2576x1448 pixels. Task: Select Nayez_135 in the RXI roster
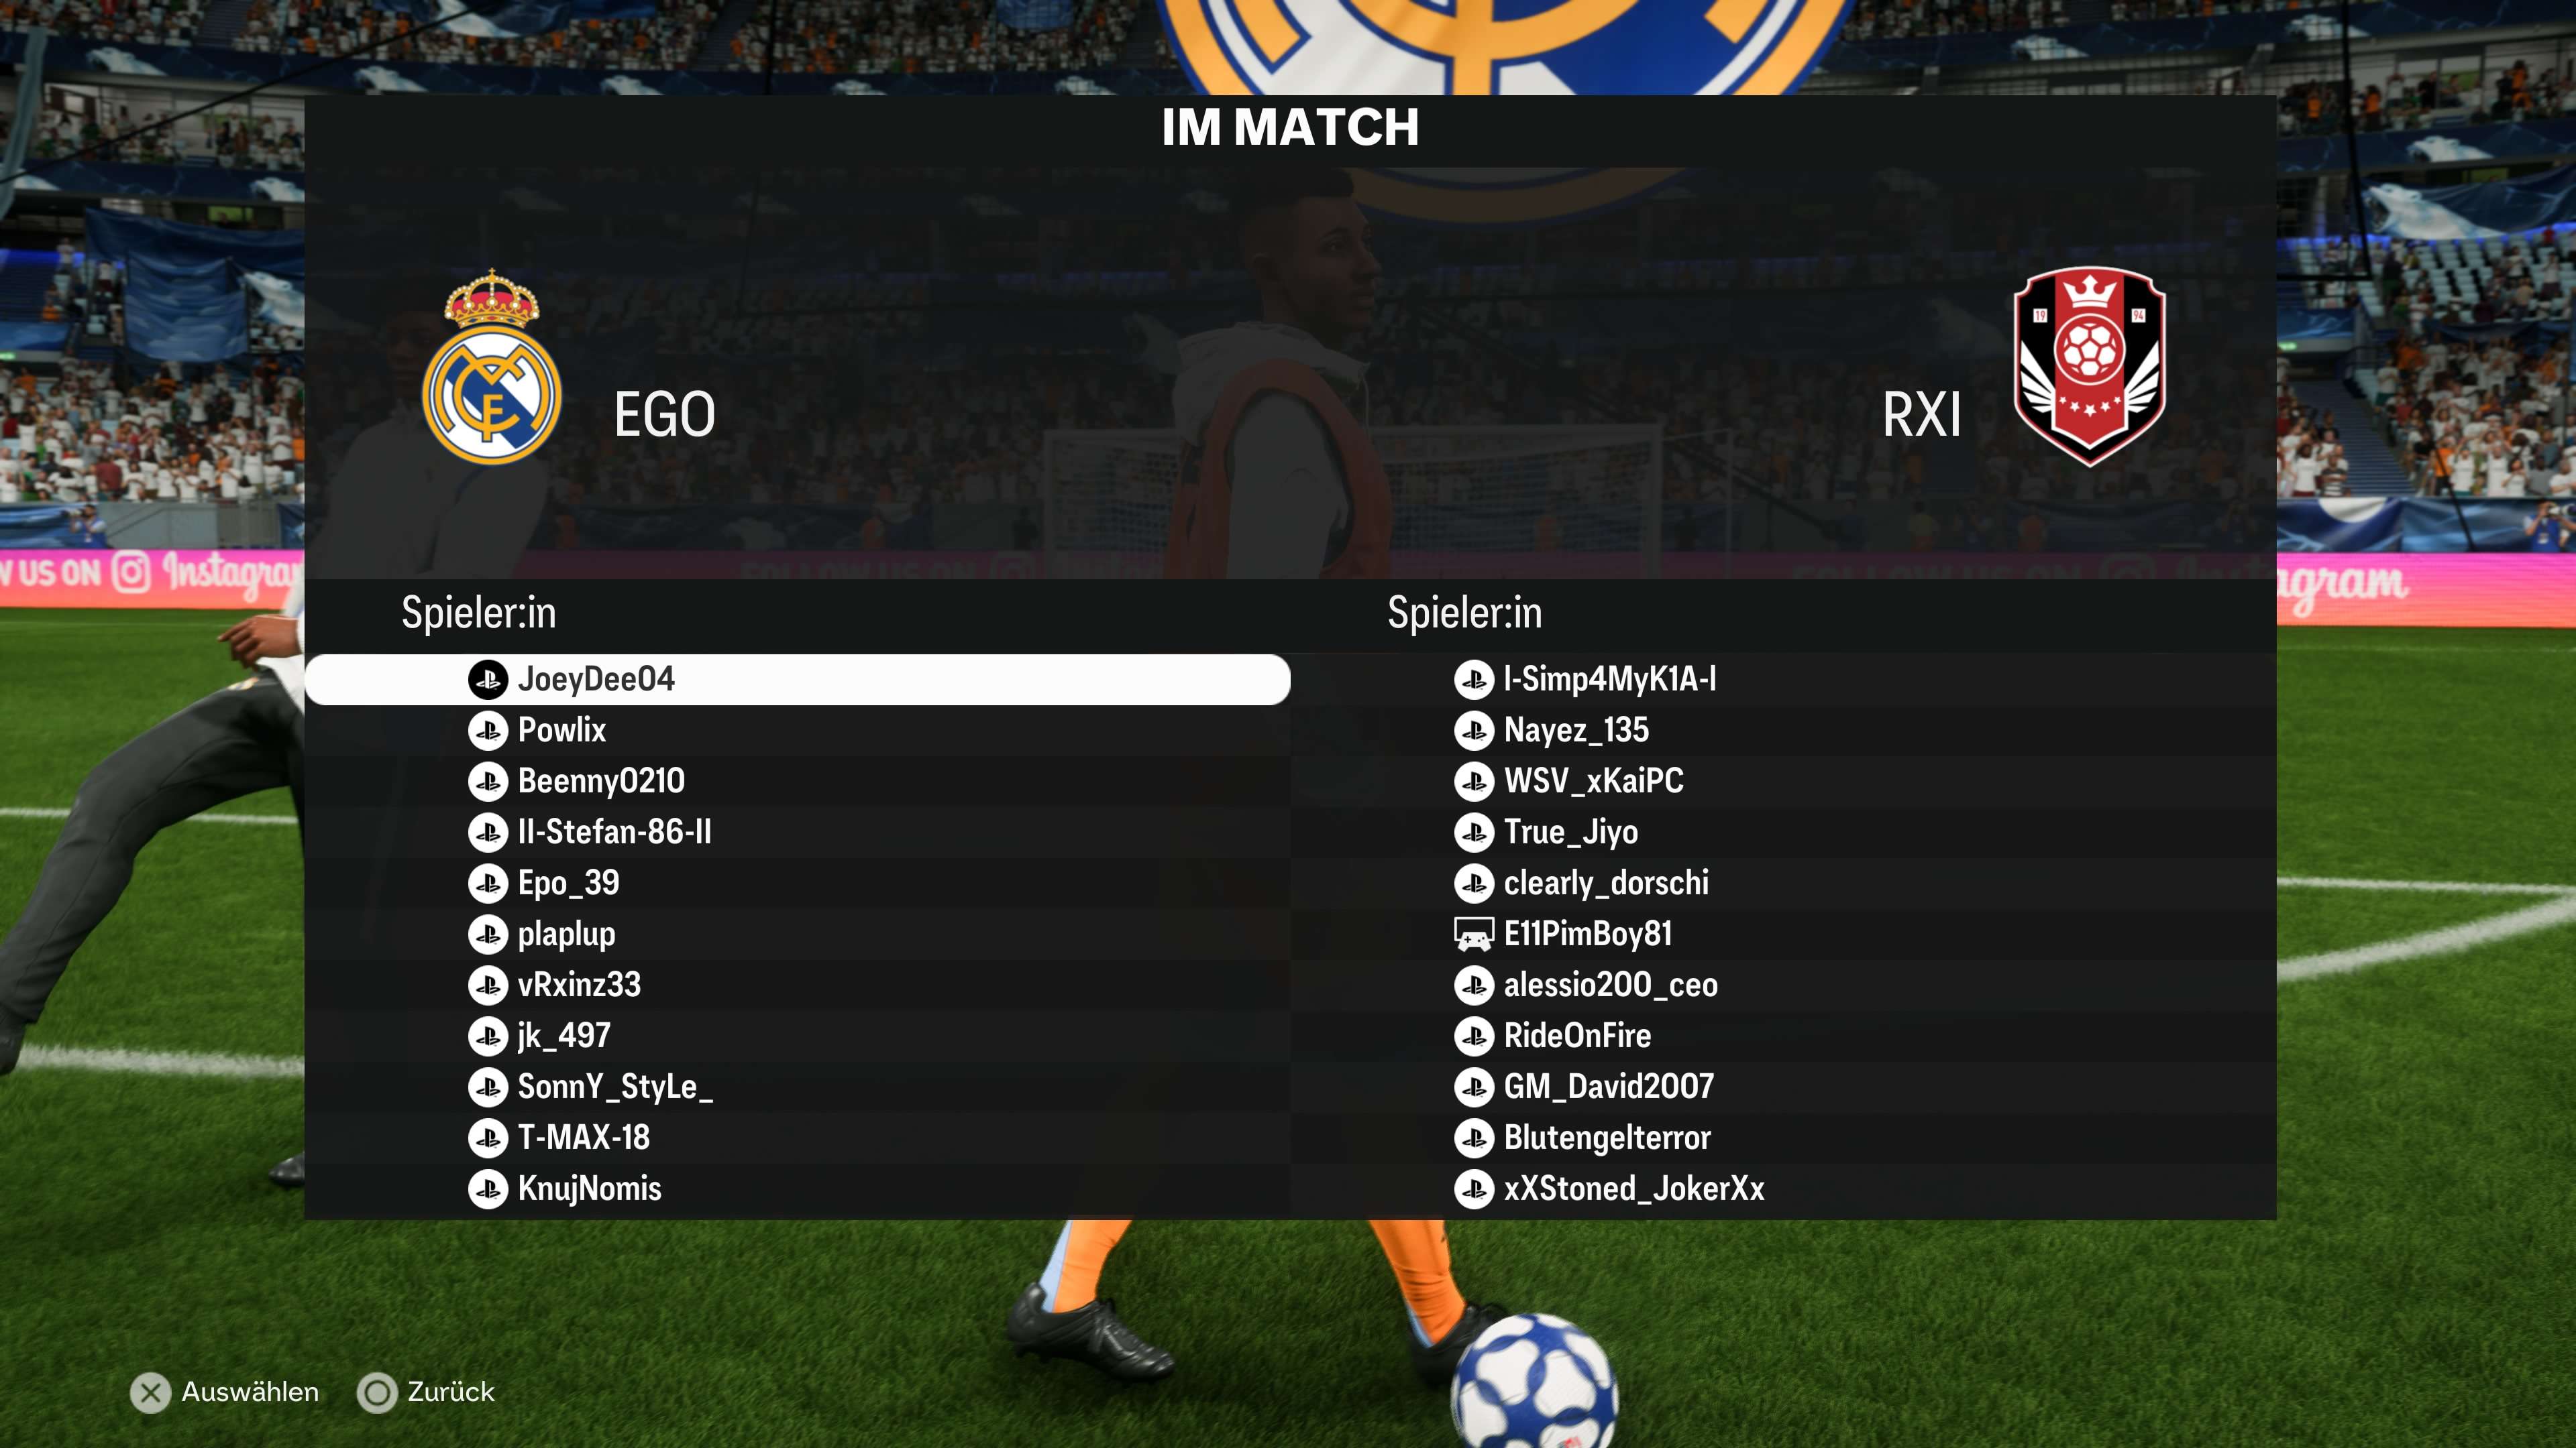click(1783, 731)
